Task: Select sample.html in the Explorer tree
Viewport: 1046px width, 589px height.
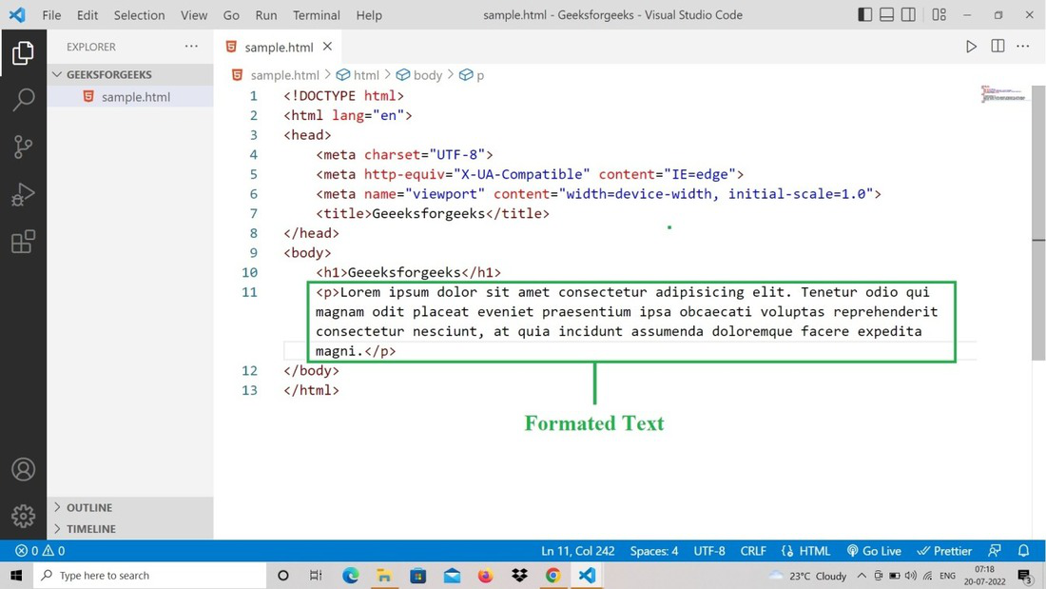Action: point(130,97)
